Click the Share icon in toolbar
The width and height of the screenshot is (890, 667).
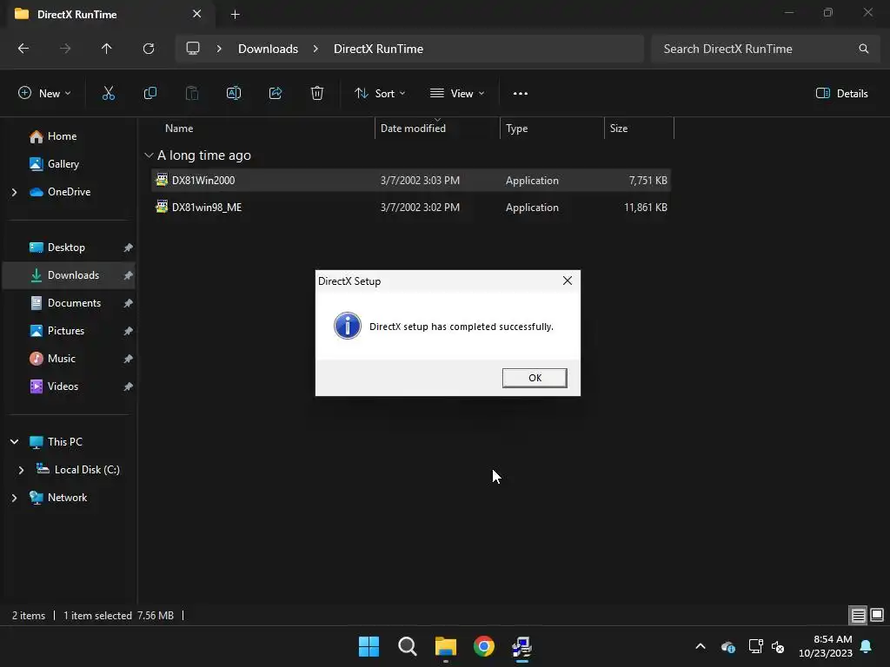click(x=276, y=94)
